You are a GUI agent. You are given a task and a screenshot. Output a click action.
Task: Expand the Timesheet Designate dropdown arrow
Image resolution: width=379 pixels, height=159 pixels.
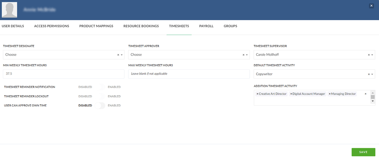(122, 55)
